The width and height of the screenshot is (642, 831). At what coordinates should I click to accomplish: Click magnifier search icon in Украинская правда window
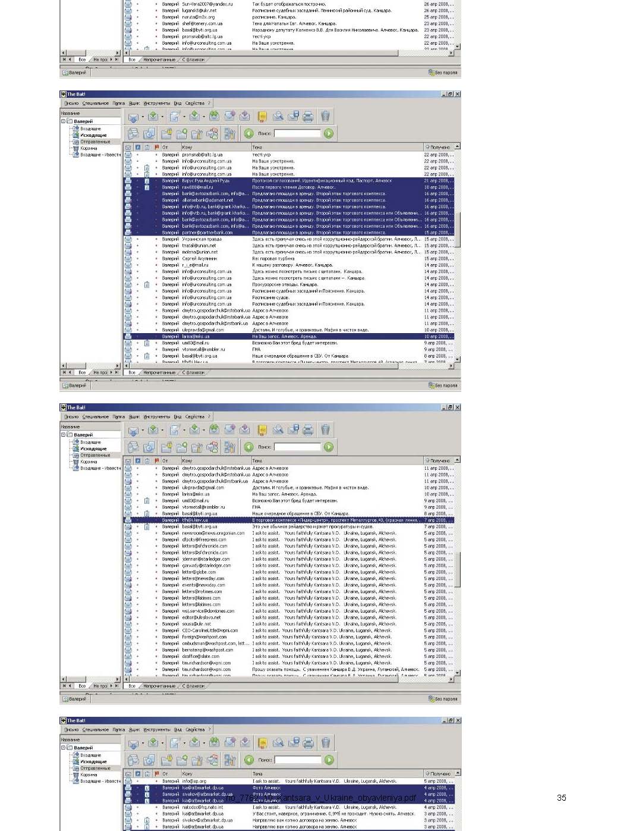[x=278, y=117]
